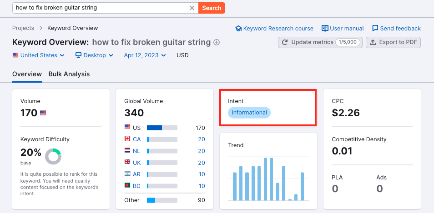The height and width of the screenshot is (213, 434).
Task: Click the Informational intent badge
Action: click(249, 113)
